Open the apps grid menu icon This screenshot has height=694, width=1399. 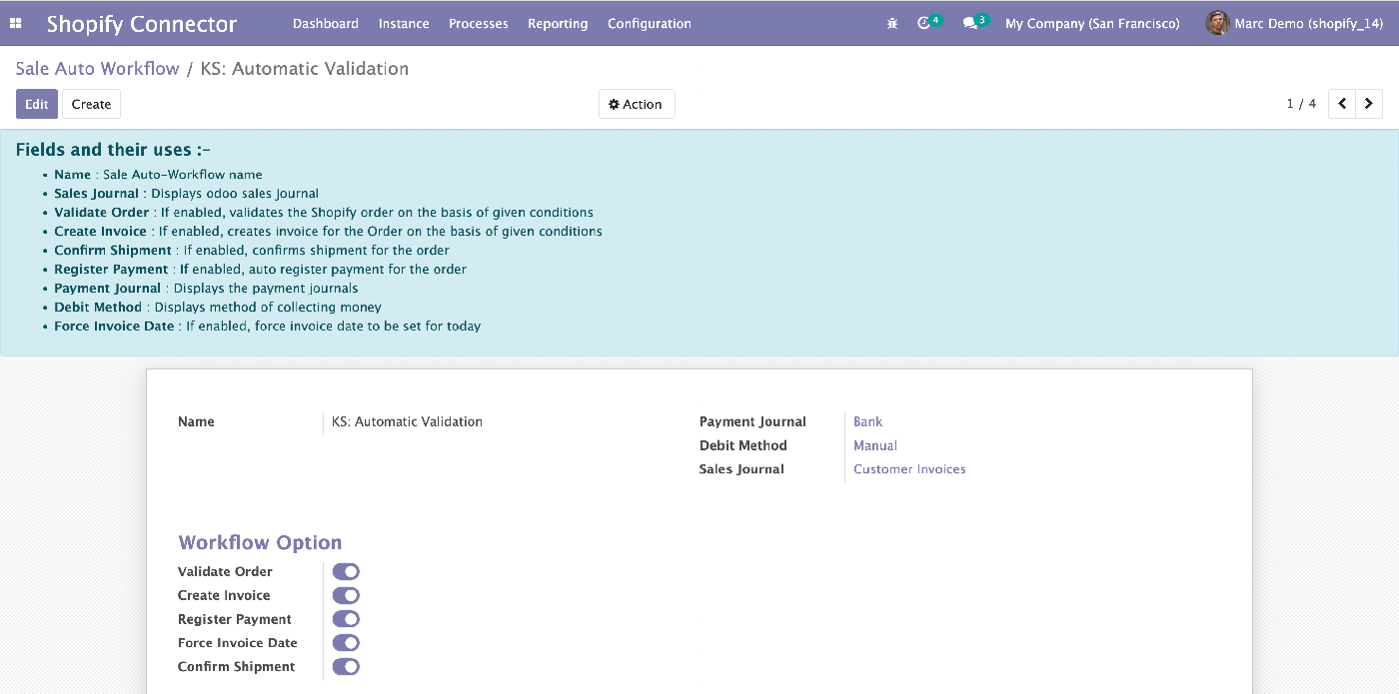15,23
